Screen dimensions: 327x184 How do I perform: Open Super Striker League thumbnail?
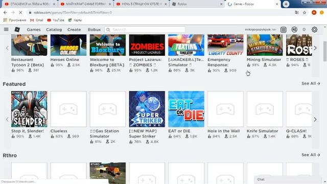point(147,109)
